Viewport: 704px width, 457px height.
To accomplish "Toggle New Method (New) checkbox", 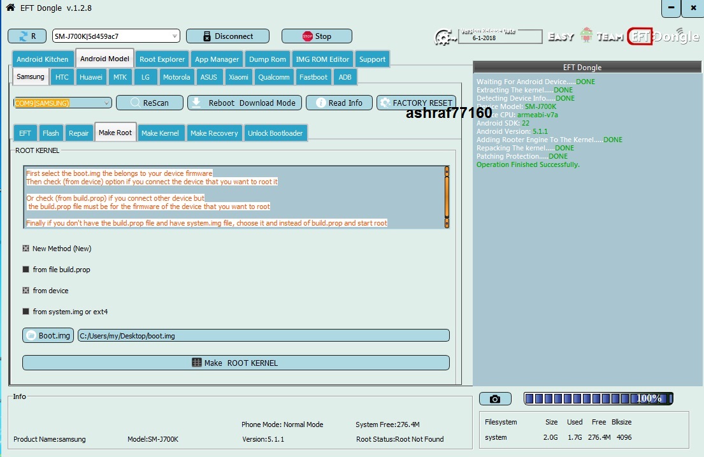I will coord(25,248).
